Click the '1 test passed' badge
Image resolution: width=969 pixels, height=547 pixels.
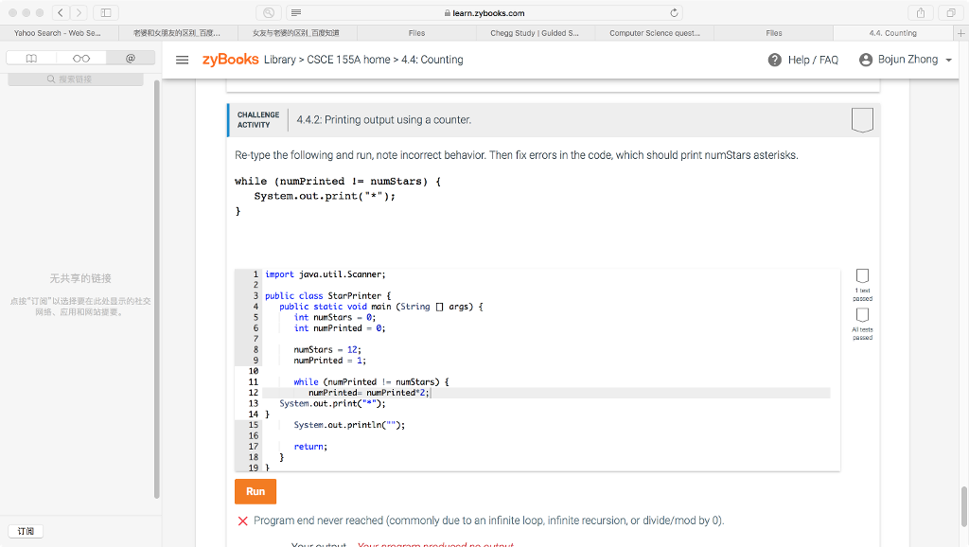click(x=862, y=284)
